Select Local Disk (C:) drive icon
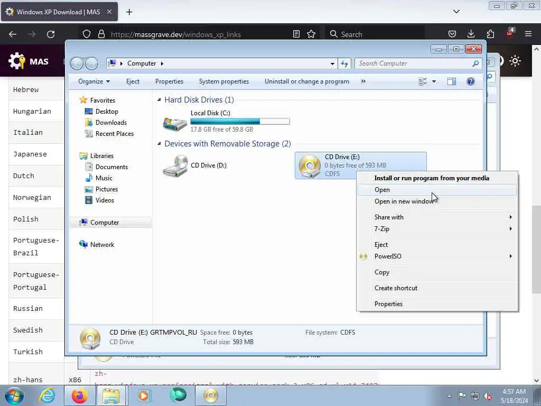The height and width of the screenshot is (406, 541). [175, 123]
